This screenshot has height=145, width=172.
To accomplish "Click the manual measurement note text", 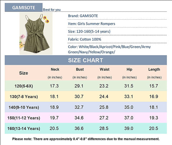I will click(x=86, y=139).
